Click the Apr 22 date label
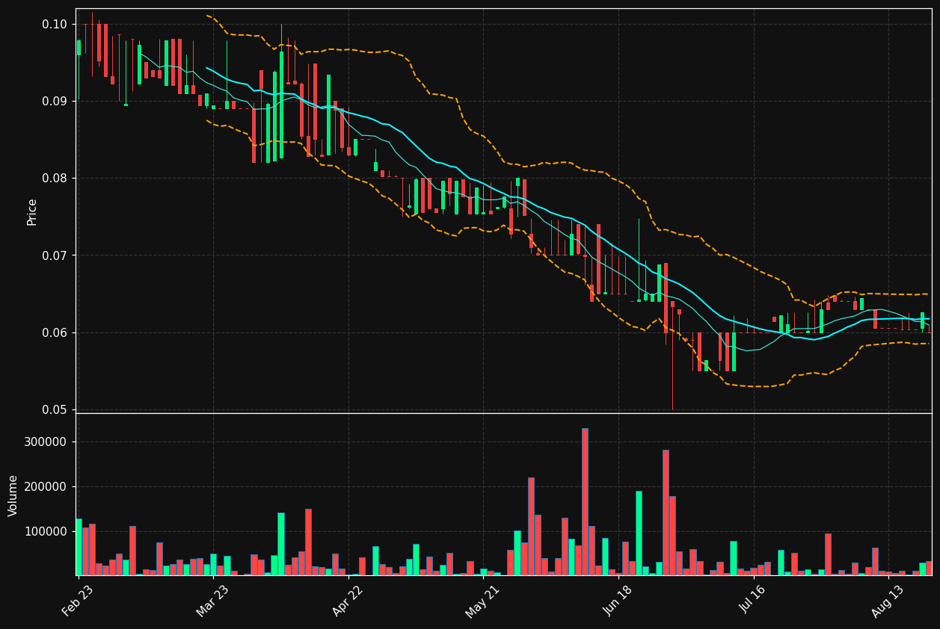Viewport: 940px width, 629px height. [x=348, y=601]
